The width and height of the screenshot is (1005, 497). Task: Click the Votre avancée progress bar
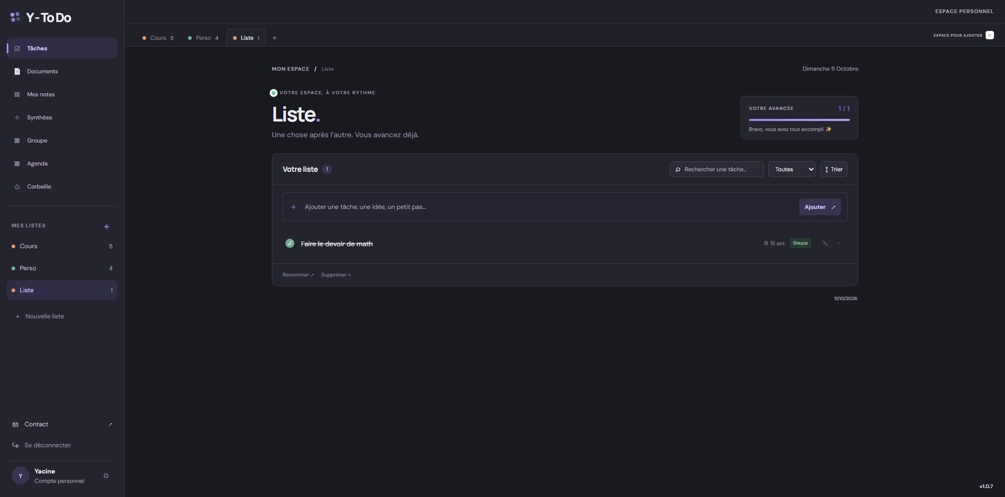click(x=799, y=120)
